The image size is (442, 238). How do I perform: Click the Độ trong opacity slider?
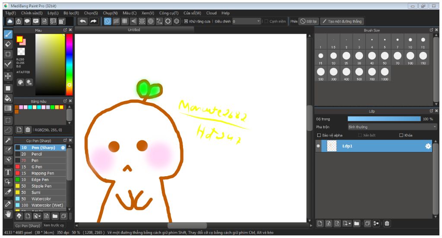(x=384, y=119)
